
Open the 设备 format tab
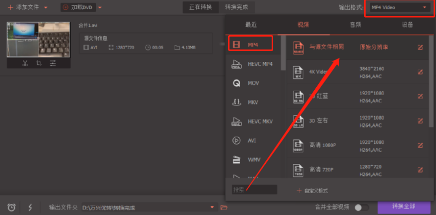tap(408, 25)
